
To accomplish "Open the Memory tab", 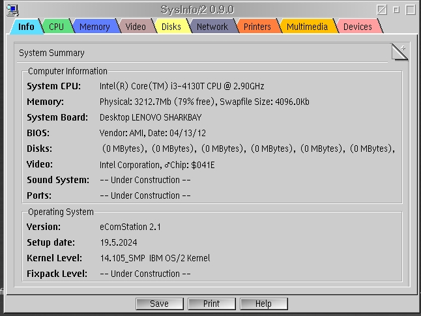I will click(94, 27).
